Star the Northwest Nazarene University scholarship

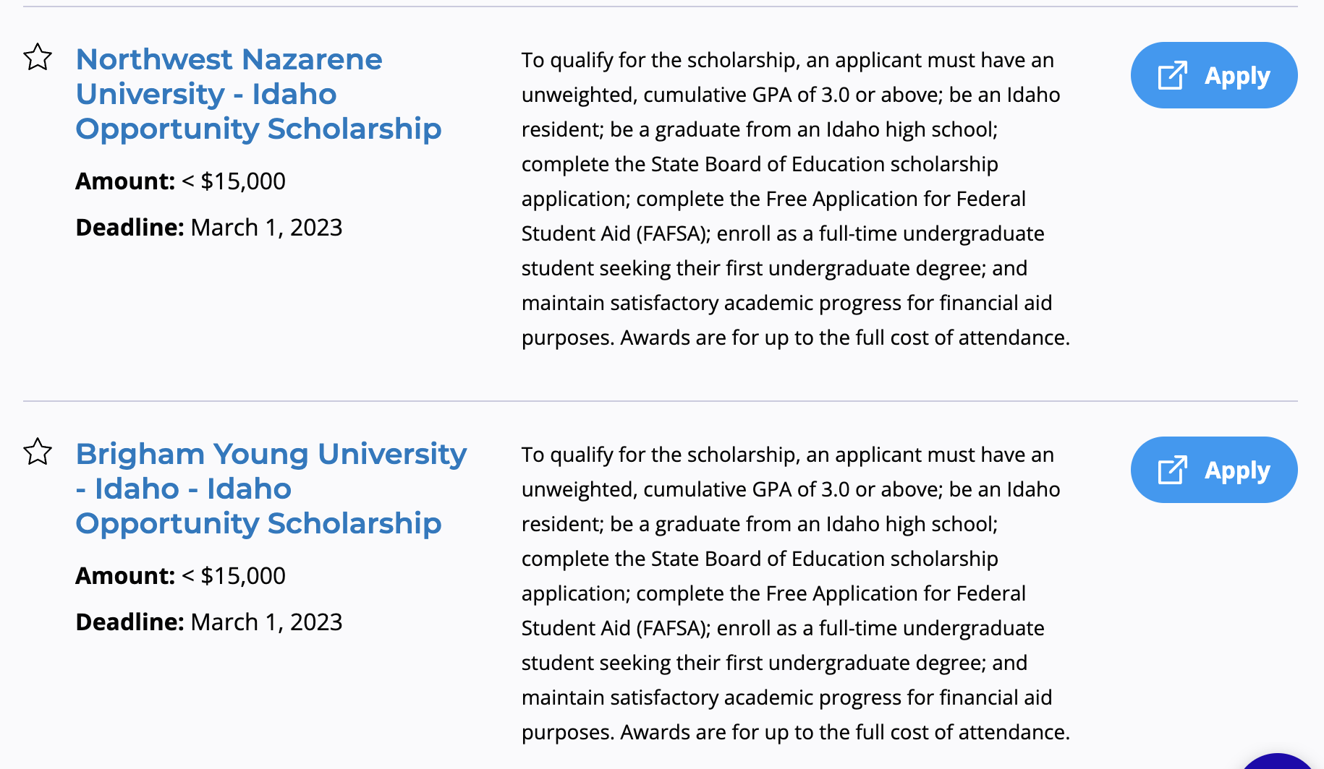tap(38, 57)
